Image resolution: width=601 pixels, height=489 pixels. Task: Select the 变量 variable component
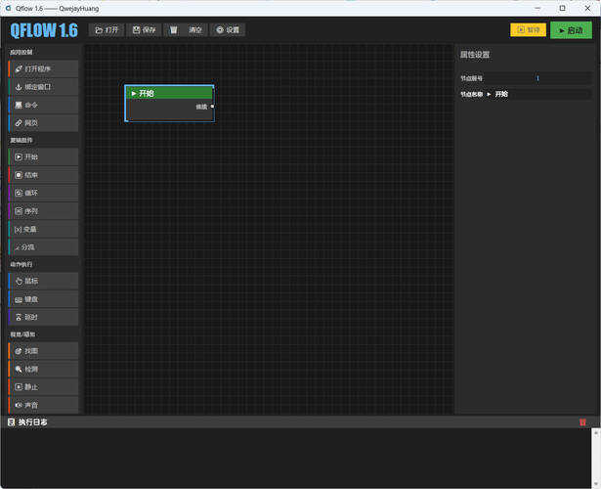(43, 229)
